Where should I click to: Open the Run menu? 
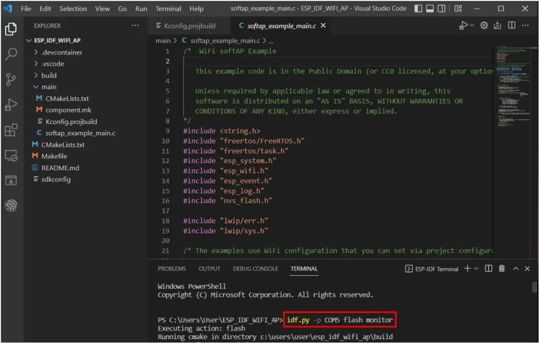point(141,8)
